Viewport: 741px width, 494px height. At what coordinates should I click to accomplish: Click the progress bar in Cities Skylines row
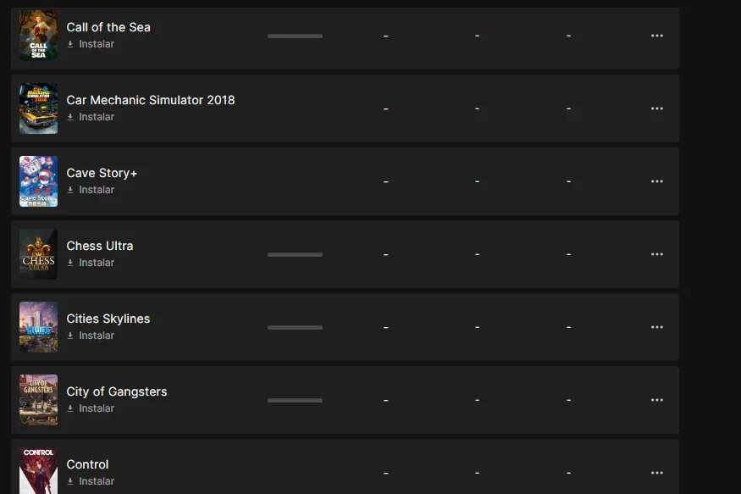click(x=295, y=327)
